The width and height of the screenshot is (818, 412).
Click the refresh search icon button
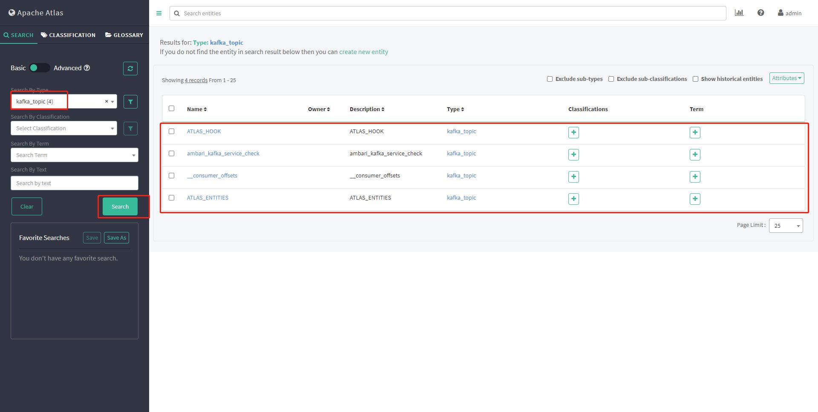130,69
